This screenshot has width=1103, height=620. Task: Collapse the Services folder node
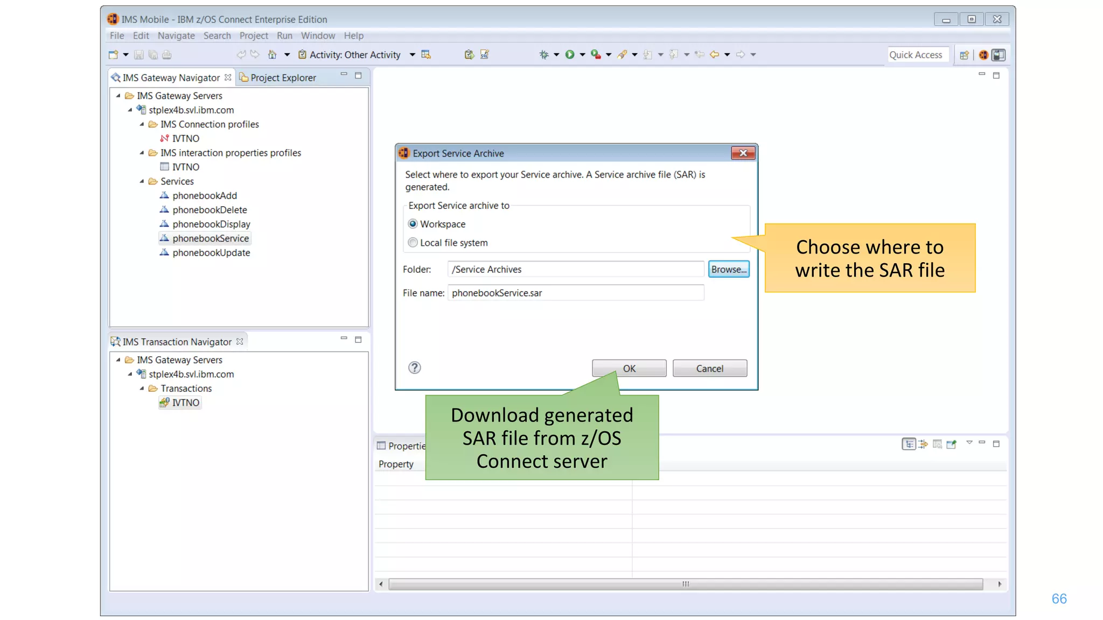142,181
